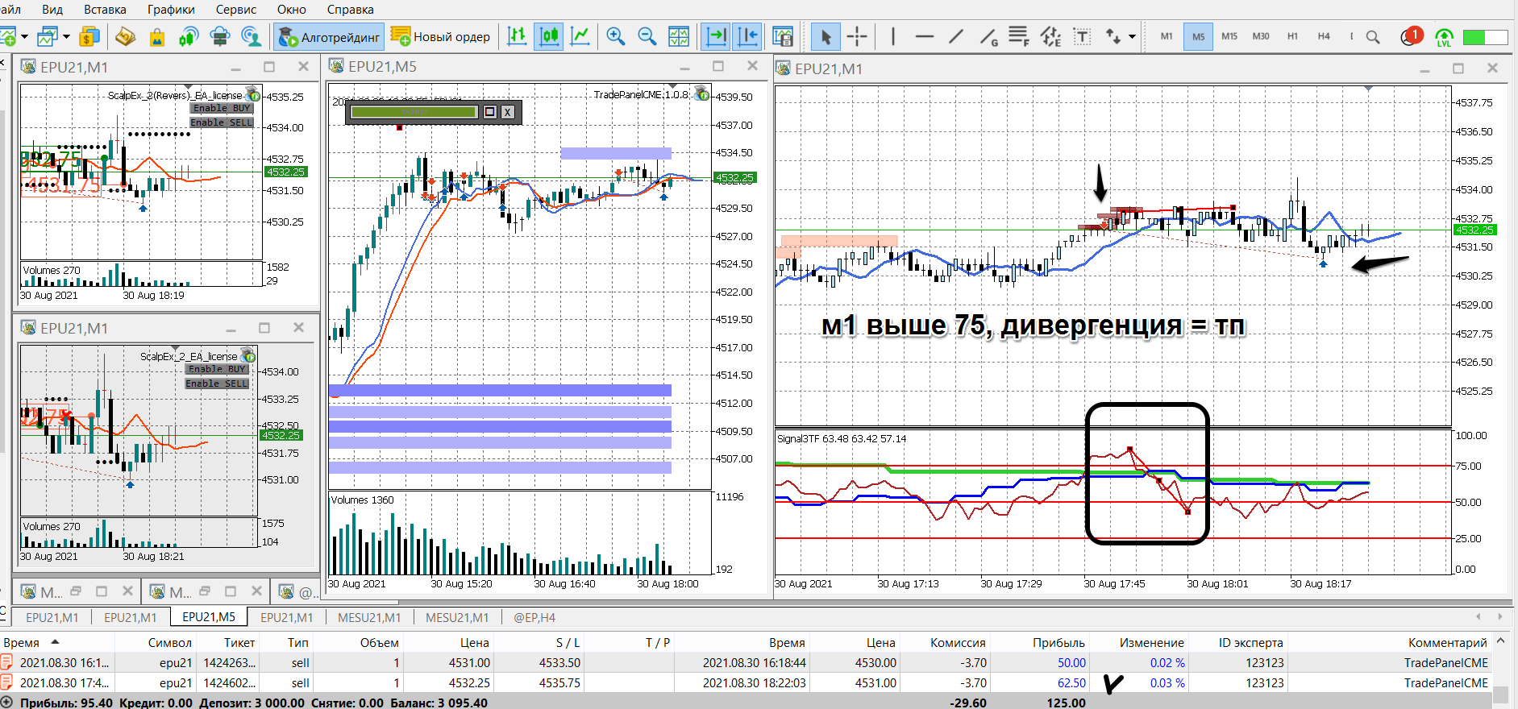
Task: Expand the profiles dropdown arrow
Action: pyautogui.click(x=66, y=36)
